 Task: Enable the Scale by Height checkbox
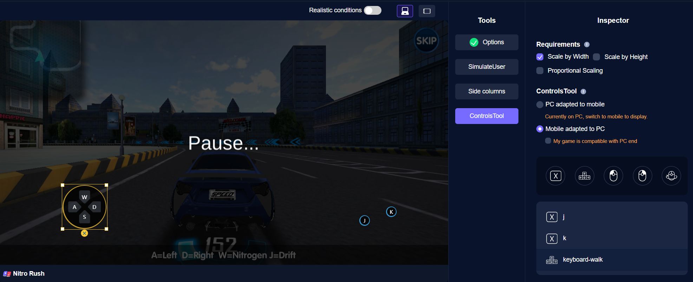click(596, 57)
